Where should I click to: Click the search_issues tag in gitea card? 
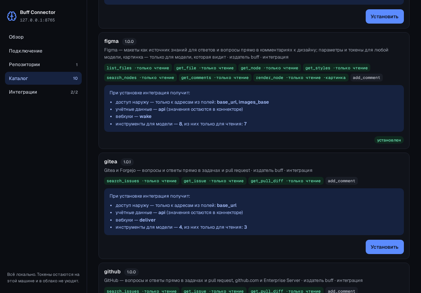coord(142,181)
